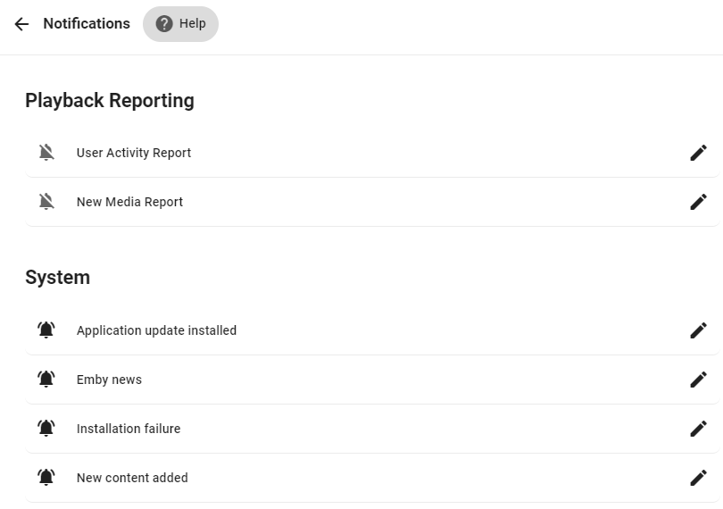Screen dimensions: 723x509
Task: Open Application update installed entry
Action: [156, 330]
